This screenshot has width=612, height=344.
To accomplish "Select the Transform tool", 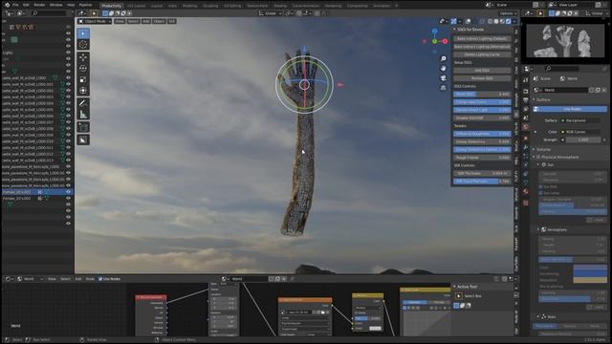I will click(x=83, y=91).
